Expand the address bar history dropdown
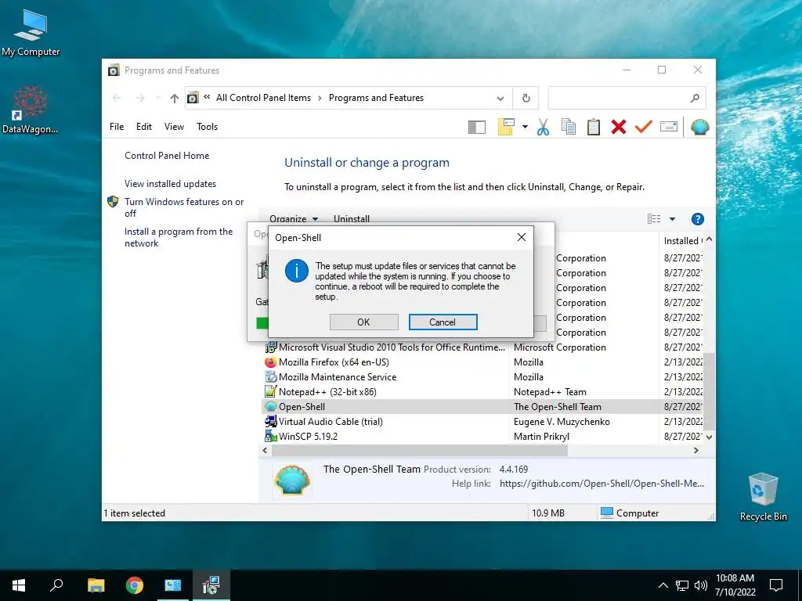Image resolution: width=802 pixels, height=601 pixels. tap(500, 98)
